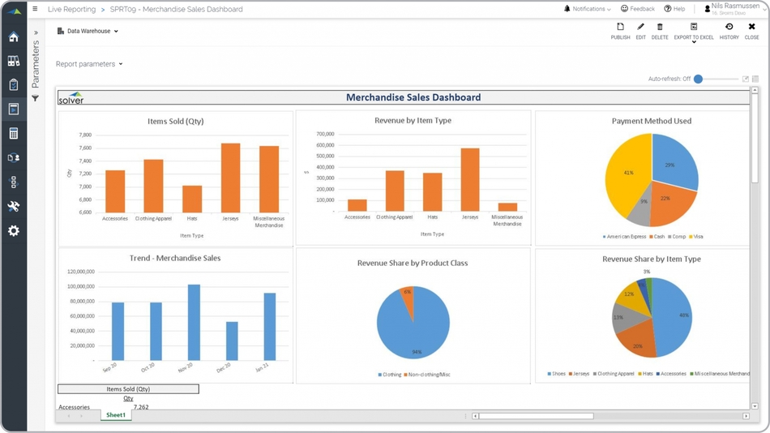770x433 pixels.
Task: Click the Live Reporting breadcrumb link
Action: pos(71,10)
